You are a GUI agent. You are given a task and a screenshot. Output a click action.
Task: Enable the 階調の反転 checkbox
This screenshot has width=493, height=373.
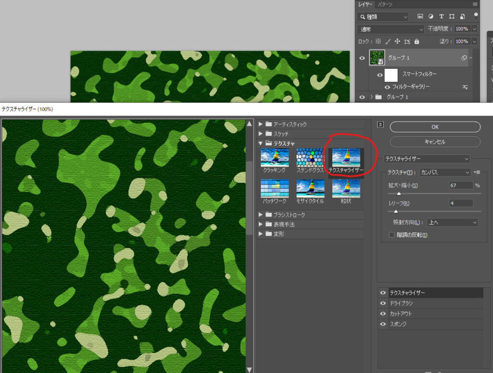click(x=391, y=235)
